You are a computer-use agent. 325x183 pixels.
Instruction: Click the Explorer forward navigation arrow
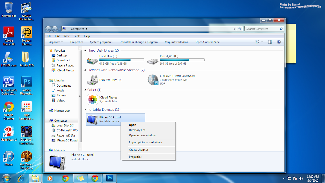(55, 29)
